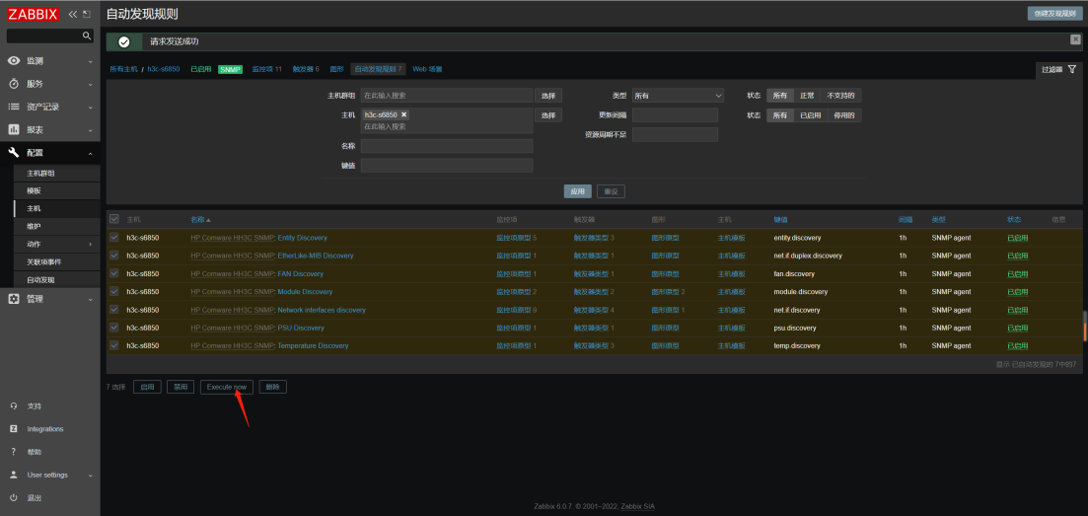Click the 配置 wrench icon

click(x=14, y=153)
